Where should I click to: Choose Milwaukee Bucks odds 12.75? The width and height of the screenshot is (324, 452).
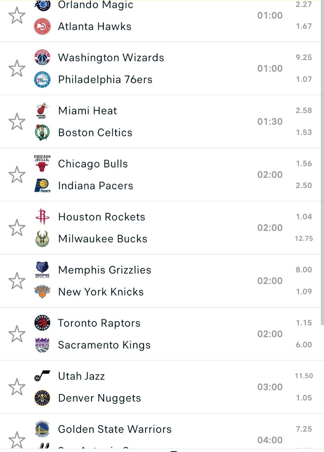(x=304, y=239)
